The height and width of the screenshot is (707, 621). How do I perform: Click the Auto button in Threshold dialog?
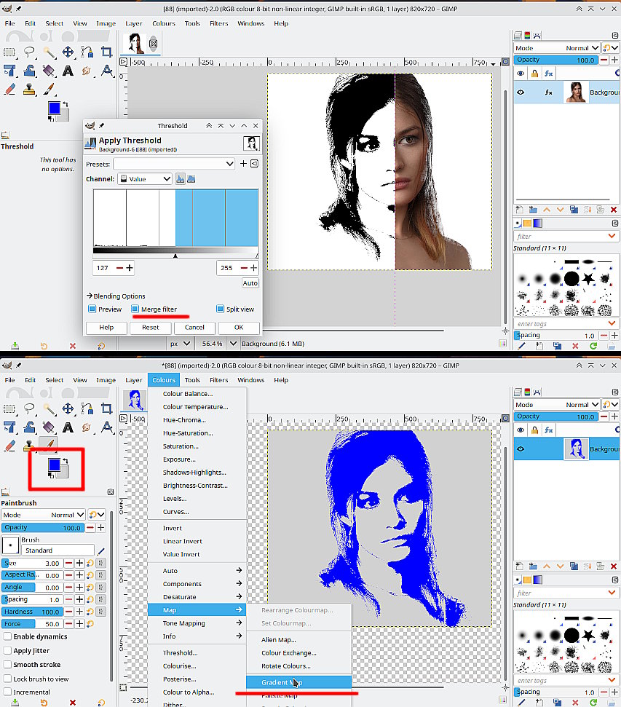250,283
